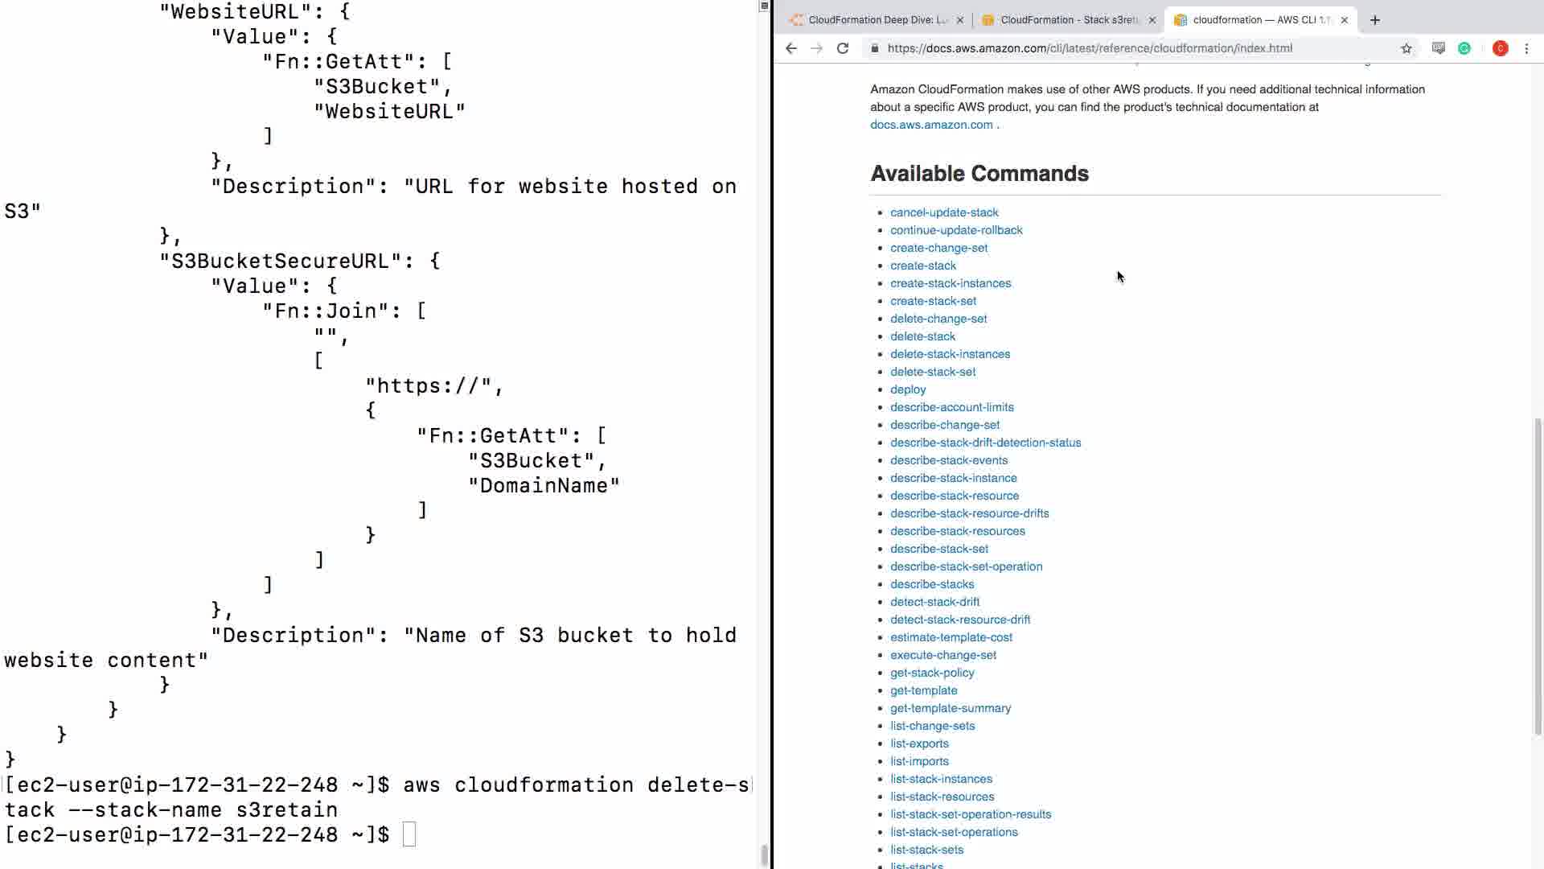Open describe-stack-events command link
This screenshot has height=869, width=1544.
948,460
